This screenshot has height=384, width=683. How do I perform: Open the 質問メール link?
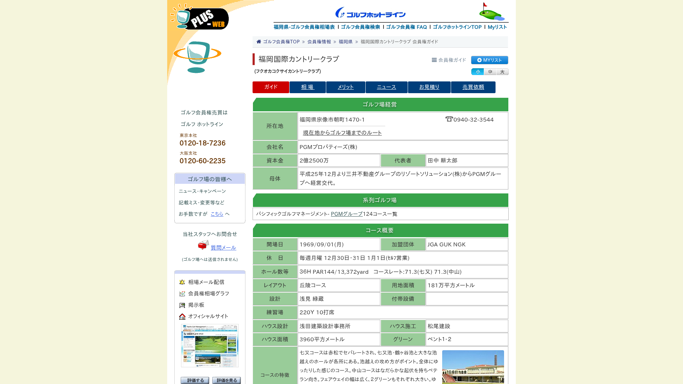point(223,247)
